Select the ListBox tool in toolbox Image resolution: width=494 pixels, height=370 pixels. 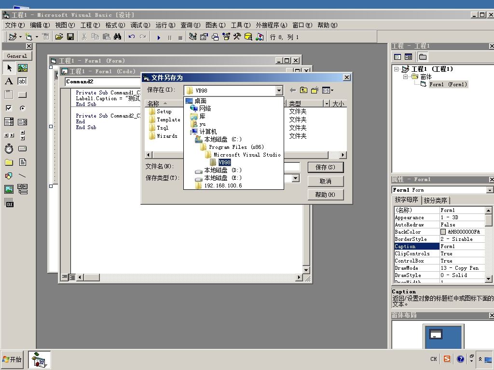[22, 122]
